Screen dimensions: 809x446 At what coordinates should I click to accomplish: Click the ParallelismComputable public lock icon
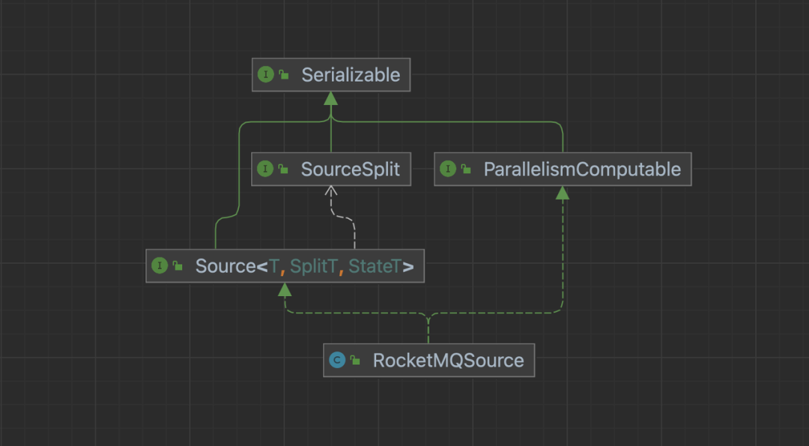(x=466, y=169)
